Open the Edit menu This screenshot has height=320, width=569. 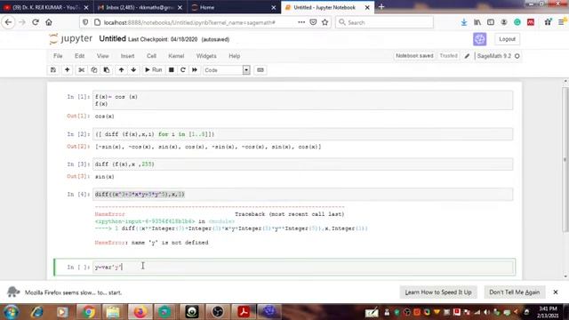coord(79,56)
